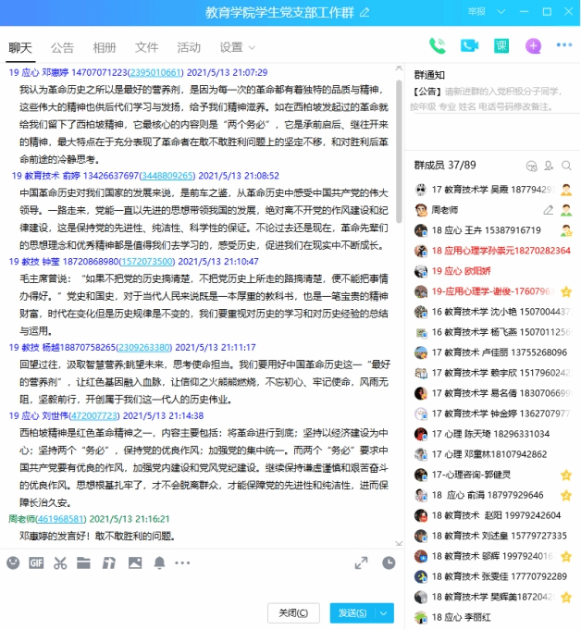Viewport: 581px width, 630px height.
Task: Click the 关闭(C) close button
Action: tap(293, 612)
